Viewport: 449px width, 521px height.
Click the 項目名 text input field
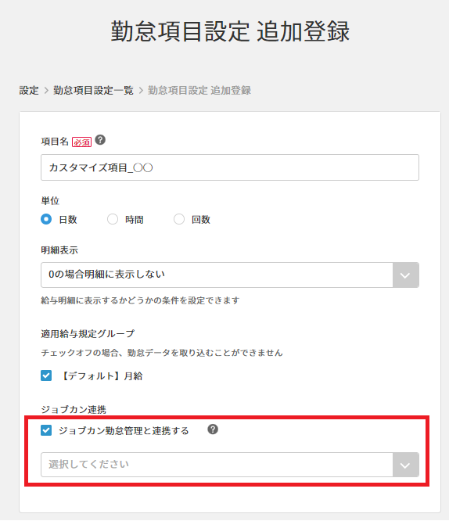230,167
